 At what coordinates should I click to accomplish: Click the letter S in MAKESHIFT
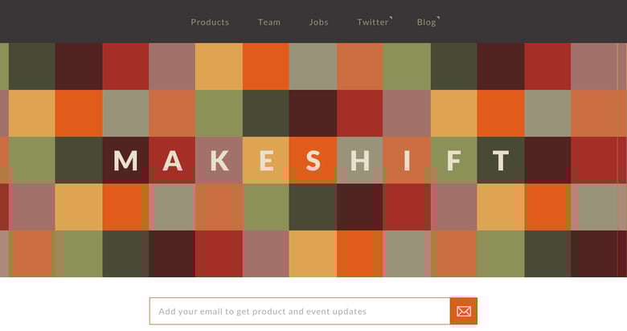[x=313, y=161]
